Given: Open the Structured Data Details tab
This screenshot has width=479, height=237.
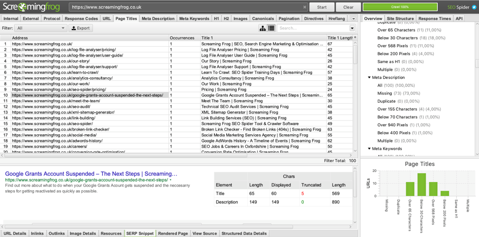Looking at the screenshot, I should [x=244, y=233].
